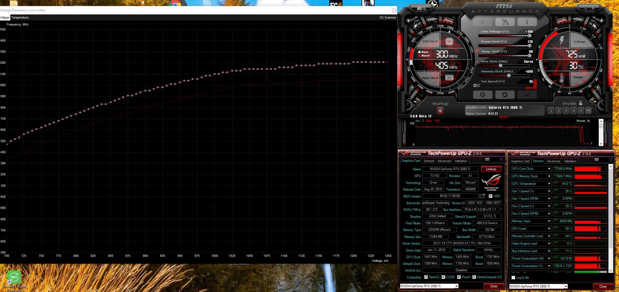This screenshot has width=619, height=292.
Task: Click the GPU chip icon on the left gauge
Action: pyautogui.click(x=449, y=42)
